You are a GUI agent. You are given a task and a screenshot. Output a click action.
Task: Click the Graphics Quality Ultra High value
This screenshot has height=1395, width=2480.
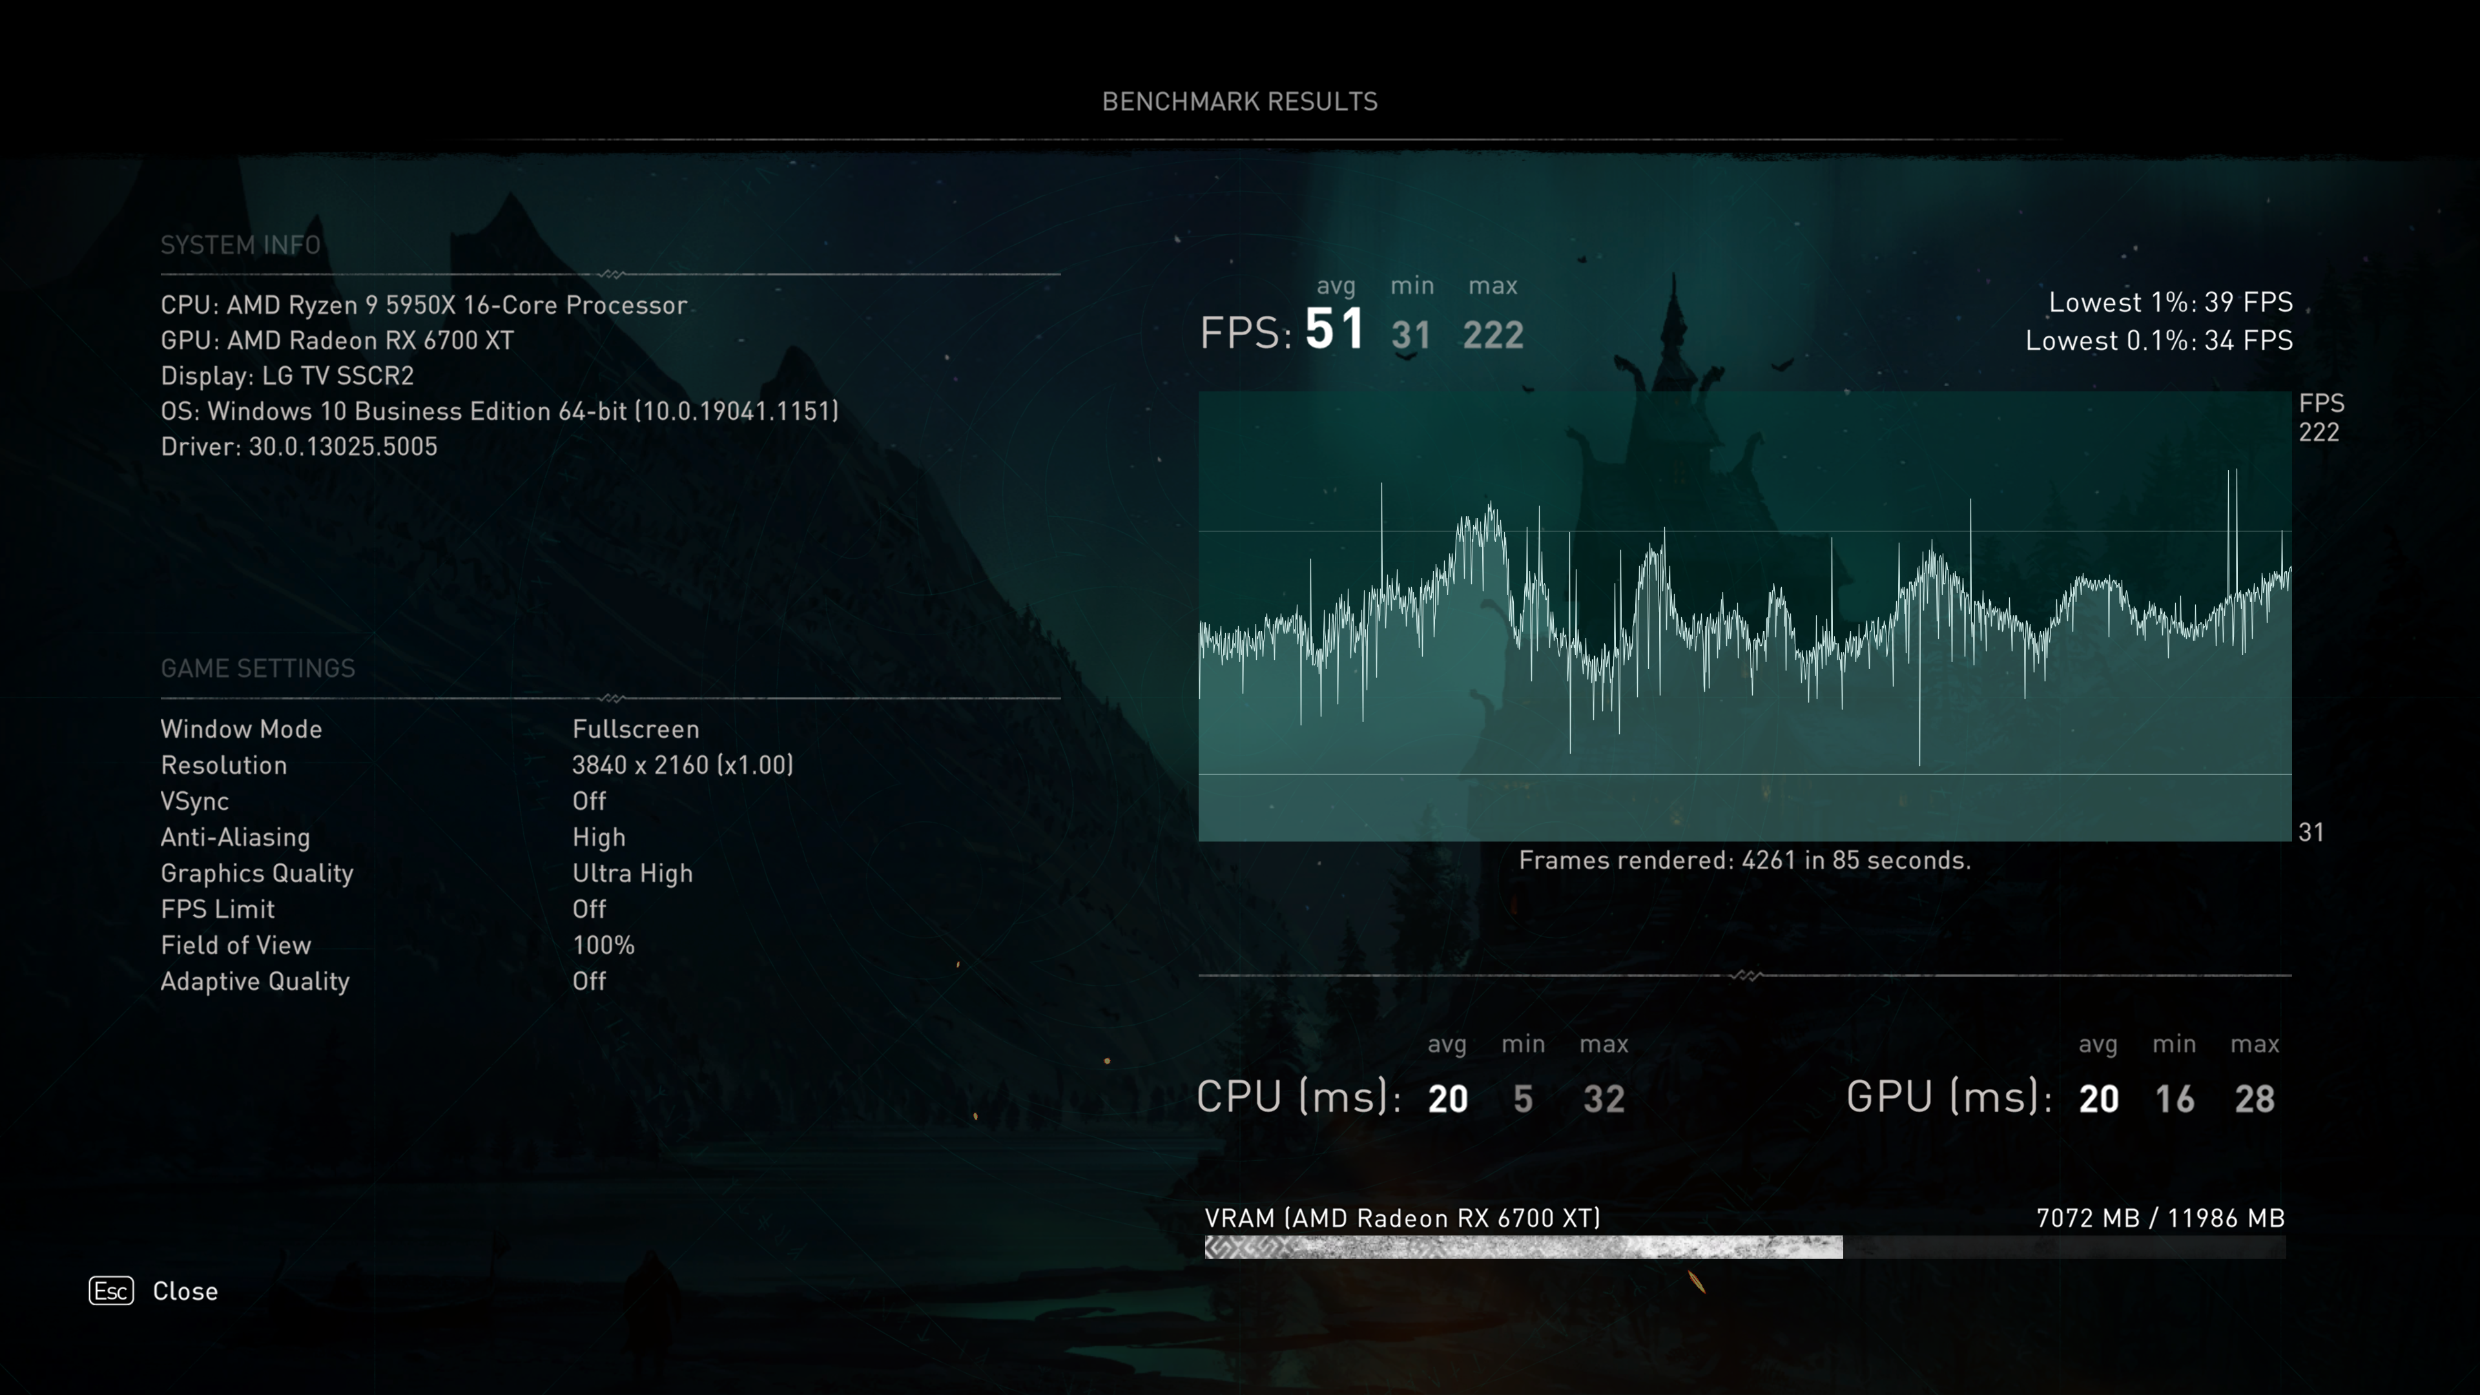point(632,873)
